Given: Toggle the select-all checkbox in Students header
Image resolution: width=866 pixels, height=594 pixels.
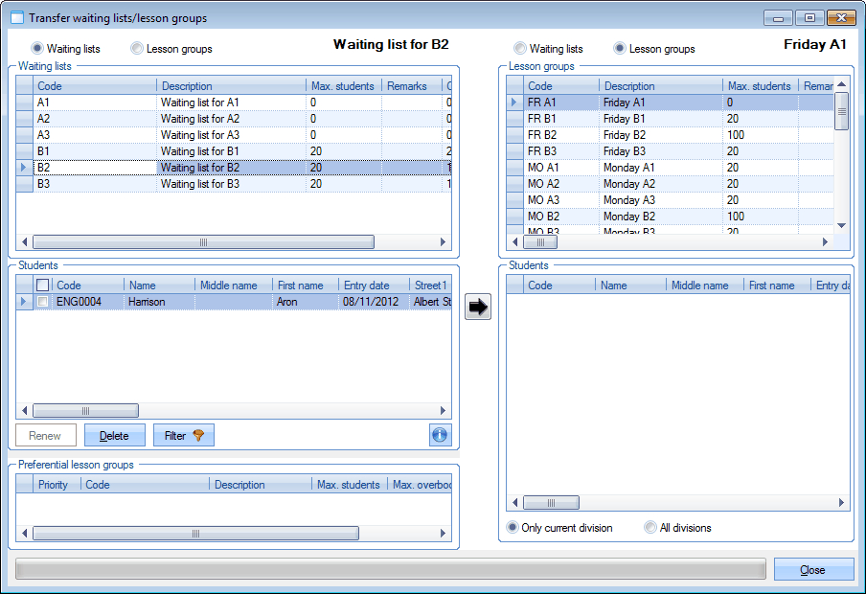Looking at the screenshot, I should pyautogui.click(x=43, y=285).
